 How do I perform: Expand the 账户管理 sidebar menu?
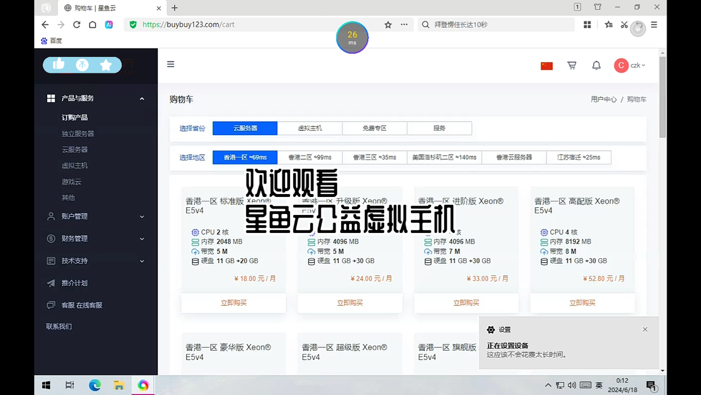(x=96, y=216)
